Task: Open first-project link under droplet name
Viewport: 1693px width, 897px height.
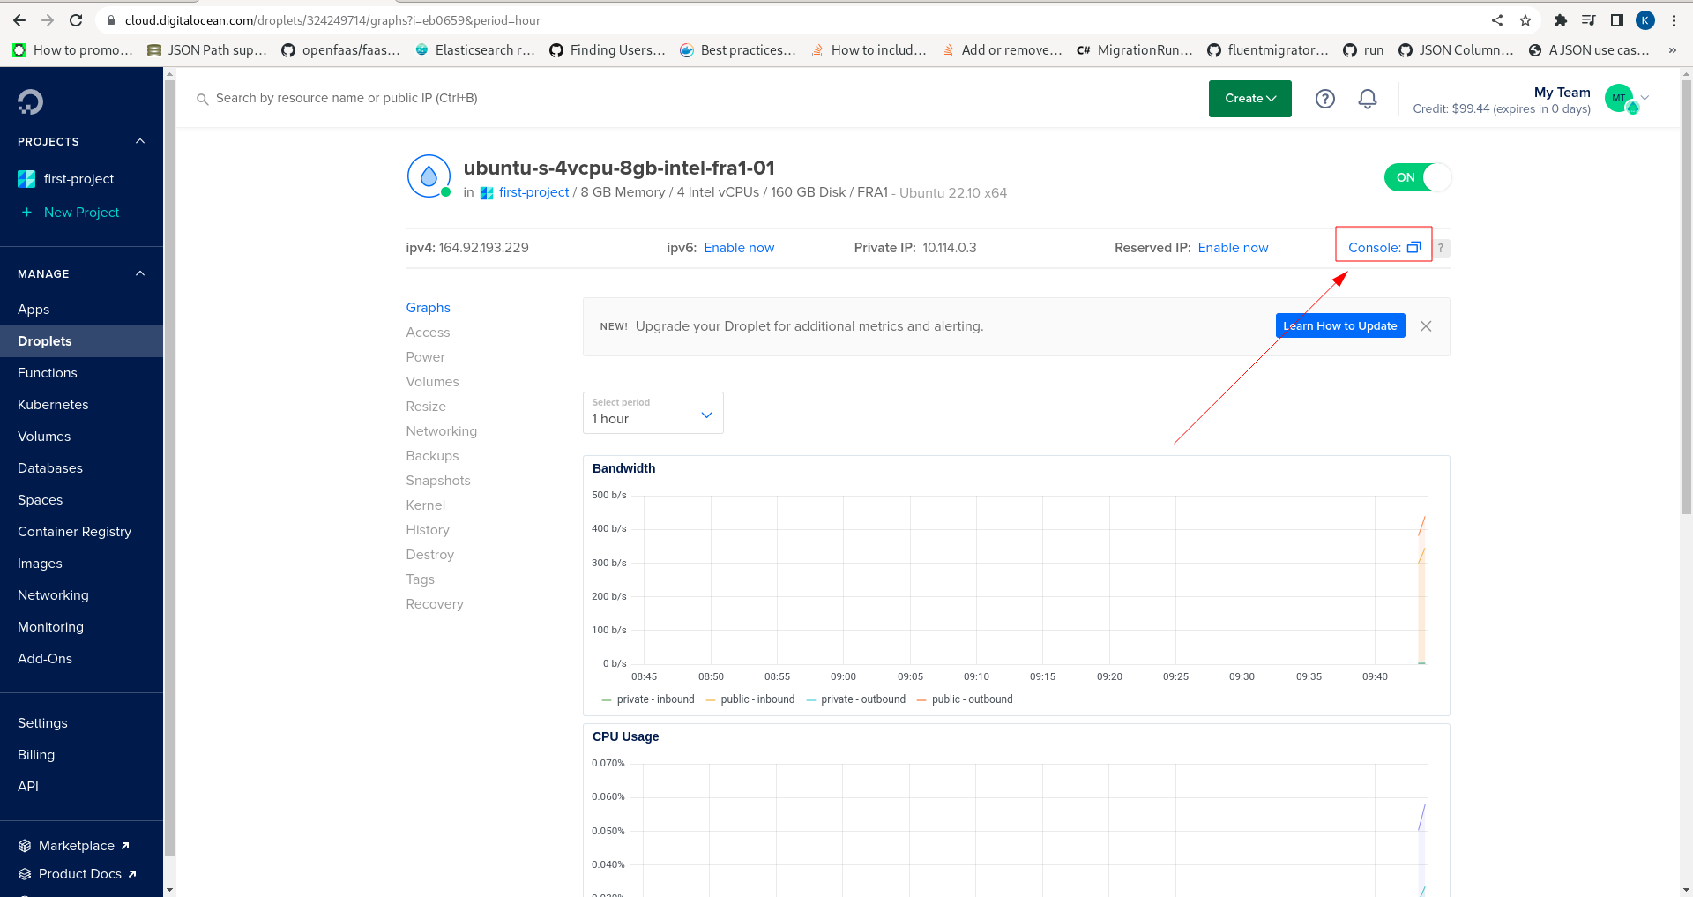Action: [x=533, y=192]
